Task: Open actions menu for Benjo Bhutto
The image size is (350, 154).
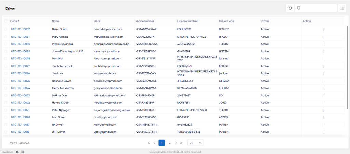Action: pyautogui.click(x=323, y=29)
